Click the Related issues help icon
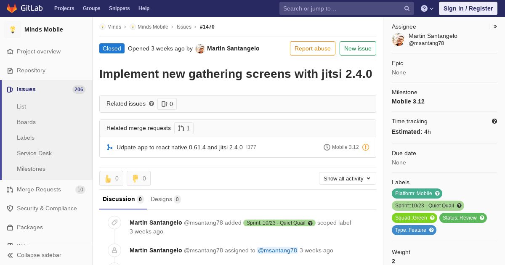505x265 pixels. pos(151,103)
